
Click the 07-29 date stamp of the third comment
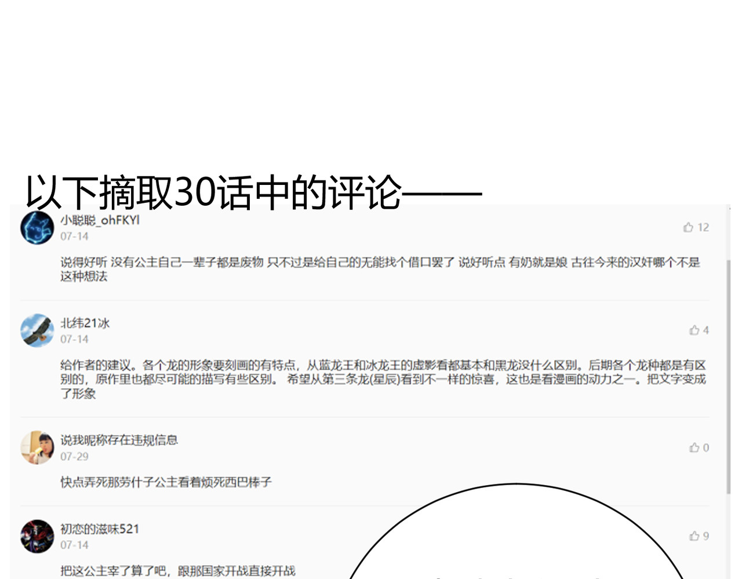[x=74, y=457]
